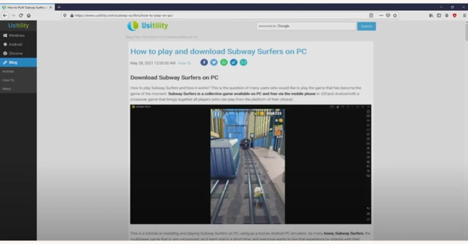The height and width of the screenshot is (244, 468).
Task: Go back with the browser back arrow
Action: (x=5, y=15)
